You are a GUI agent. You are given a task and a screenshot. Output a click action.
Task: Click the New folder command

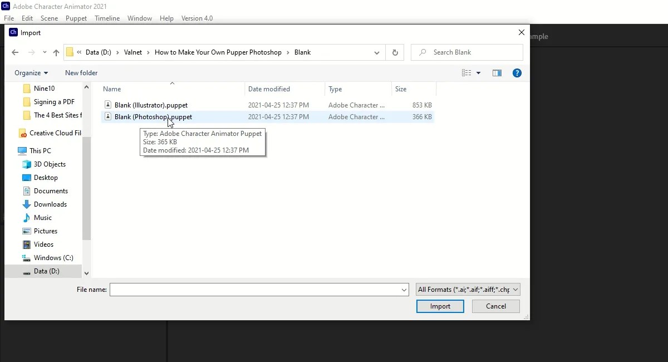click(81, 73)
